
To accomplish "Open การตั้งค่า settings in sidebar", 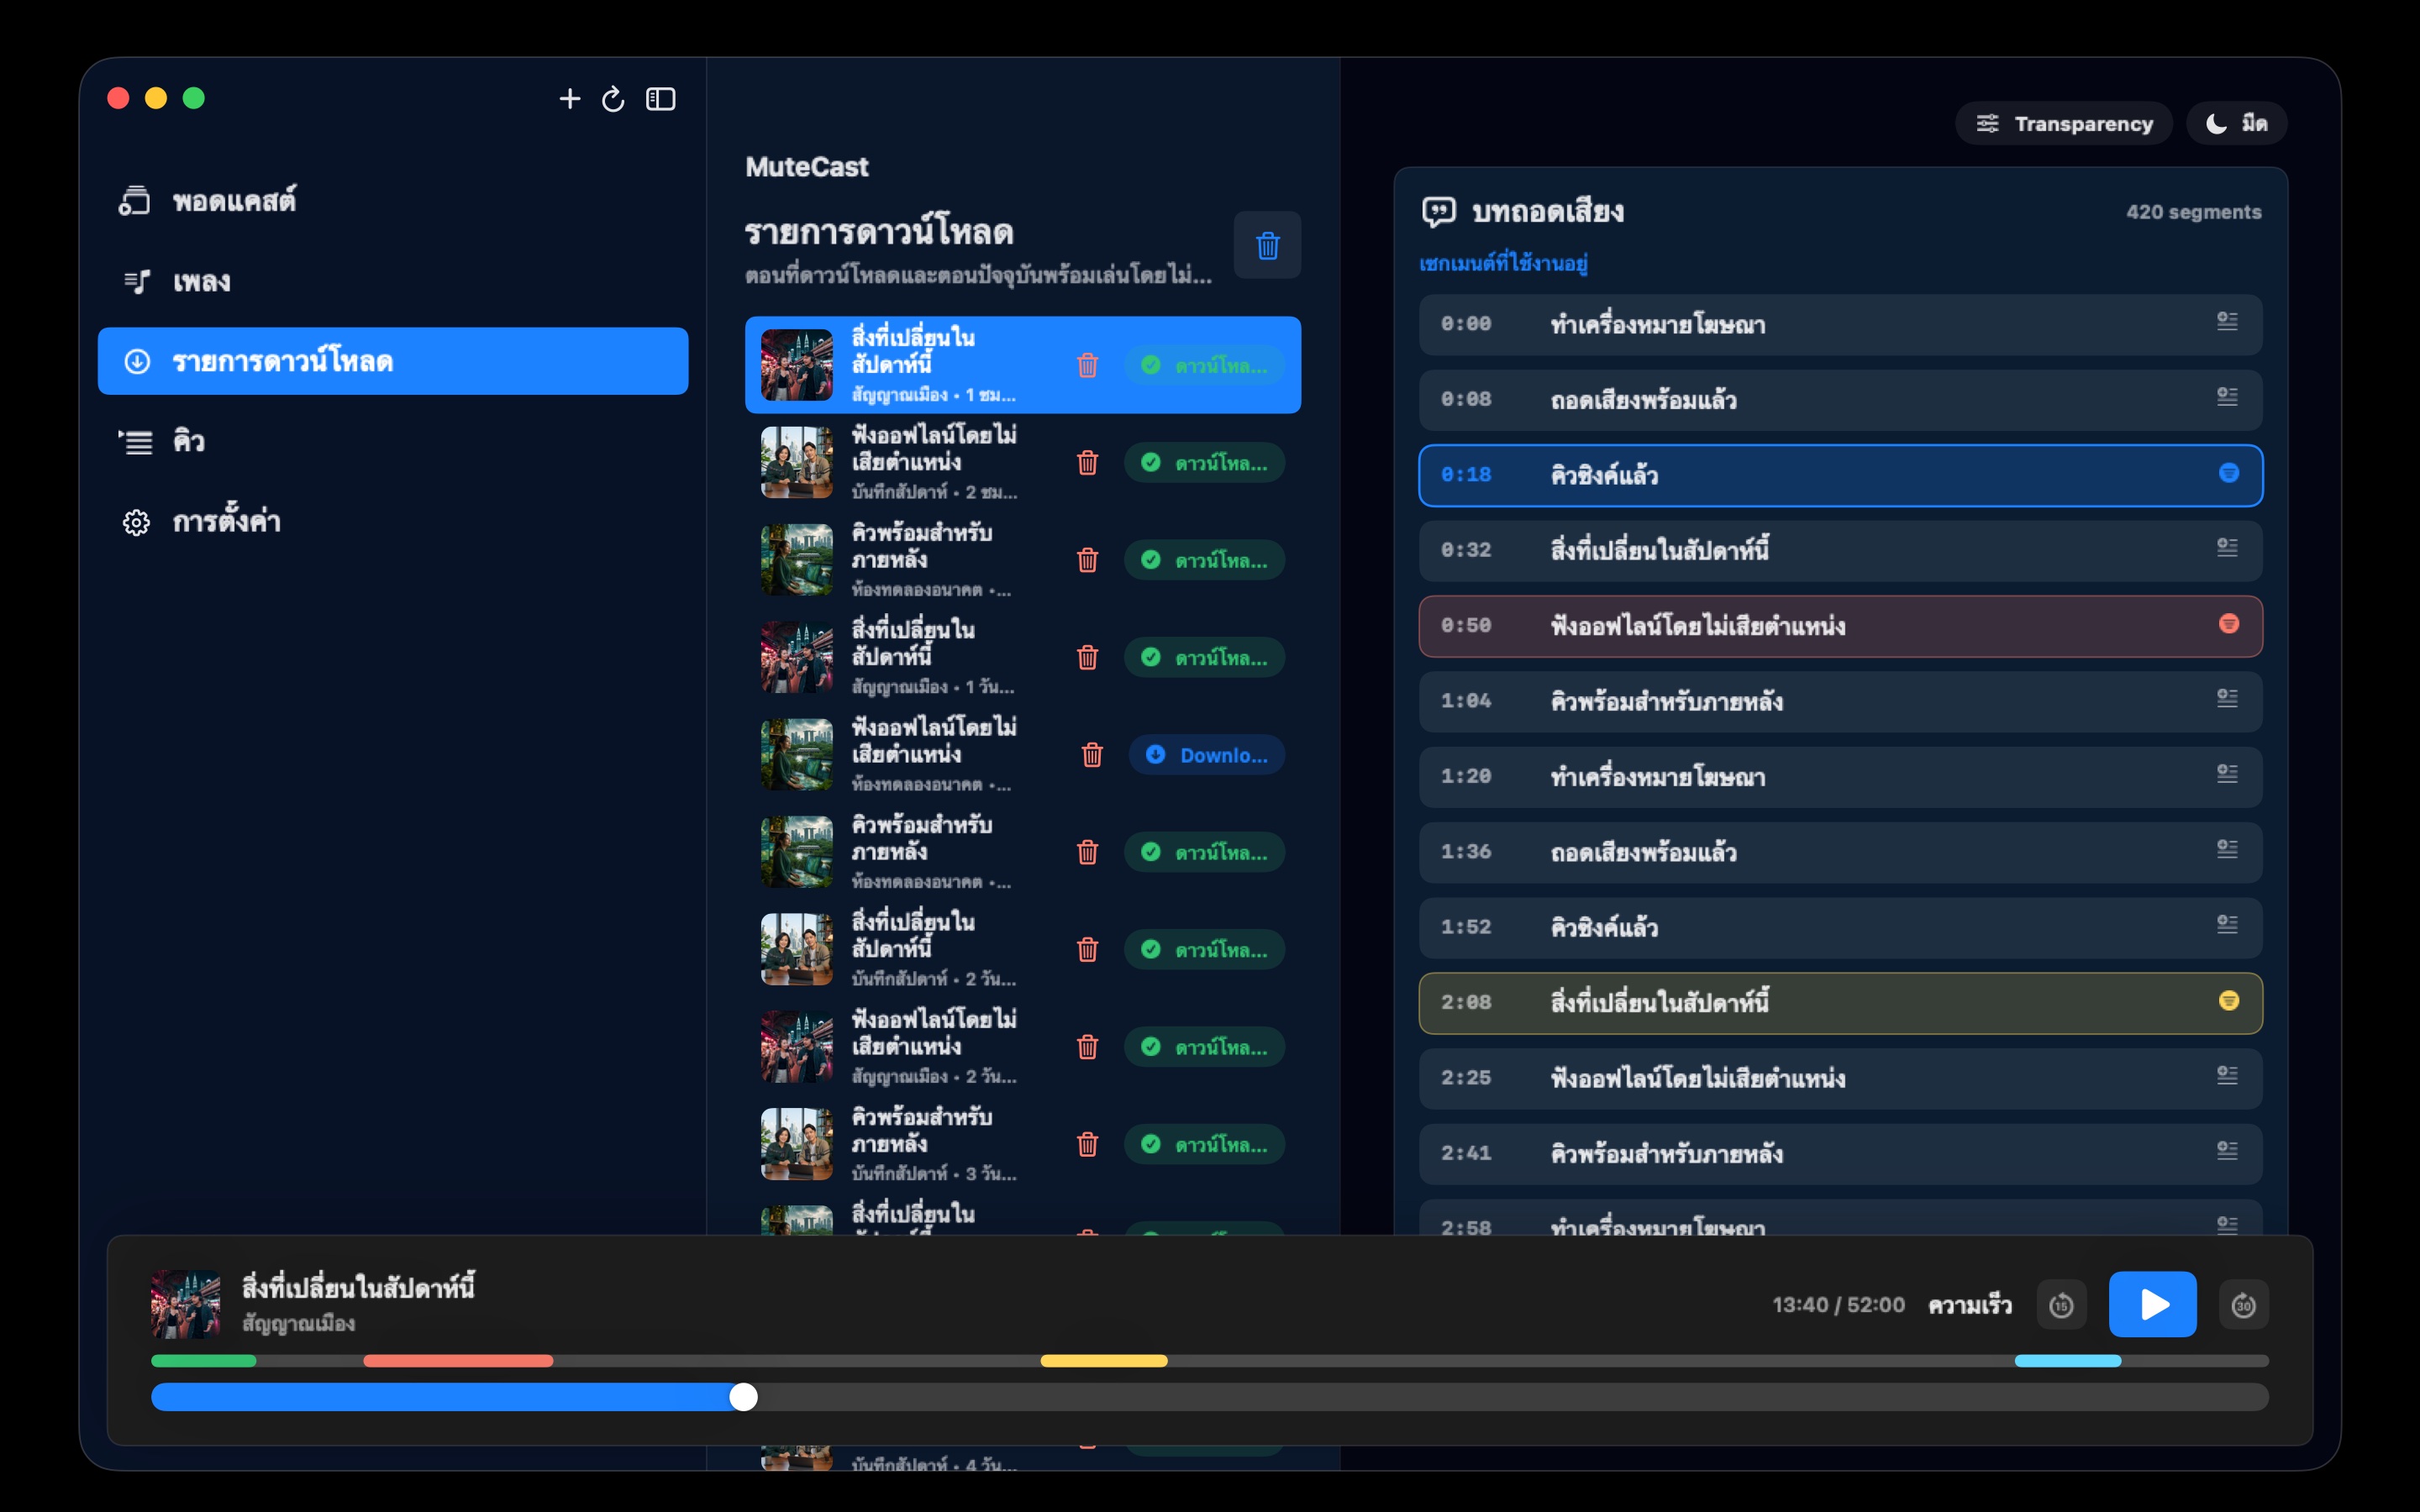I will click(x=393, y=521).
